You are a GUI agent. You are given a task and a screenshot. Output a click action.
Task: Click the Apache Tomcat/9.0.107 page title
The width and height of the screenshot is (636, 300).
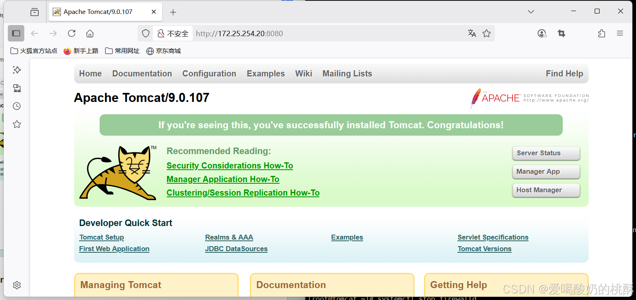click(142, 97)
